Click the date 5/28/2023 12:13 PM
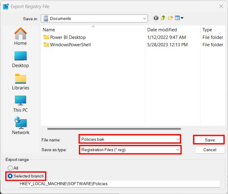 [x=167, y=45]
